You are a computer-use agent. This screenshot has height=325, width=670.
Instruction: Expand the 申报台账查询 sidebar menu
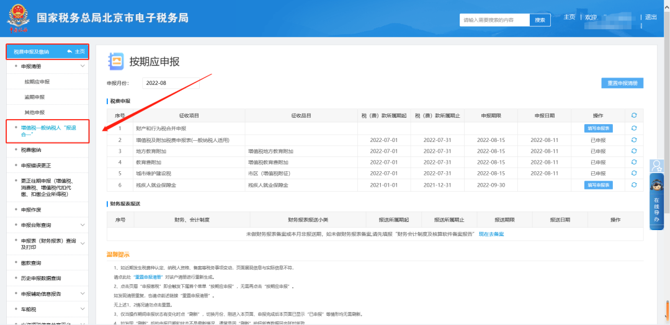(83, 225)
